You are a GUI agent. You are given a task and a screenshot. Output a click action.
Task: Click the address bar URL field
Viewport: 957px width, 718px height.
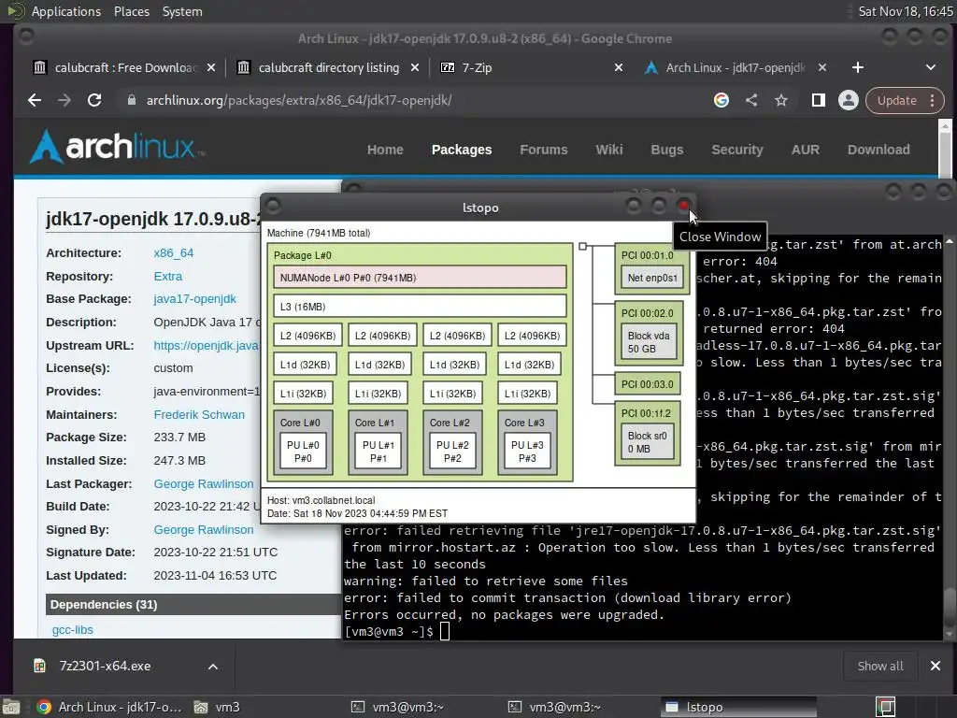coord(415,100)
